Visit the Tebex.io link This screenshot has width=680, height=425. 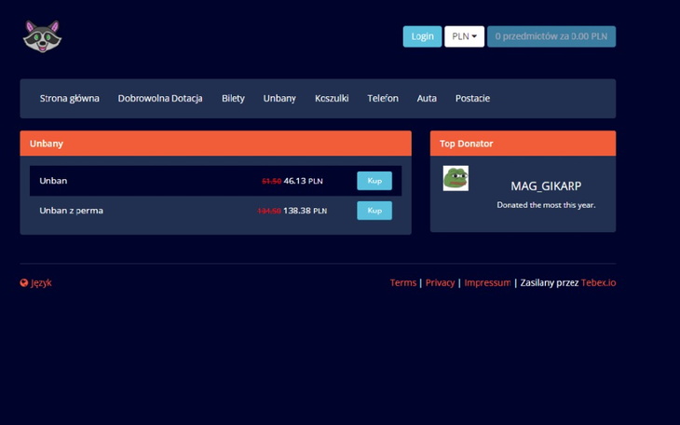(x=598, y=282)
